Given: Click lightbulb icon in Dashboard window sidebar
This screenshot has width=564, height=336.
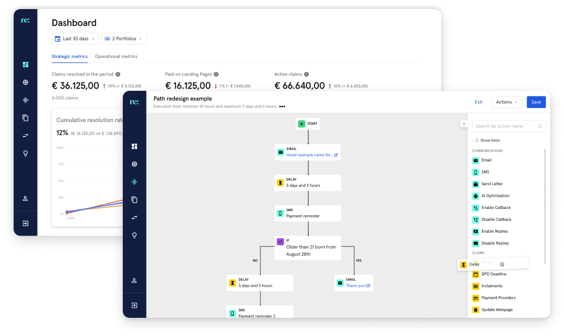Looking at the screenshot, I should click(x=26, y=154).
